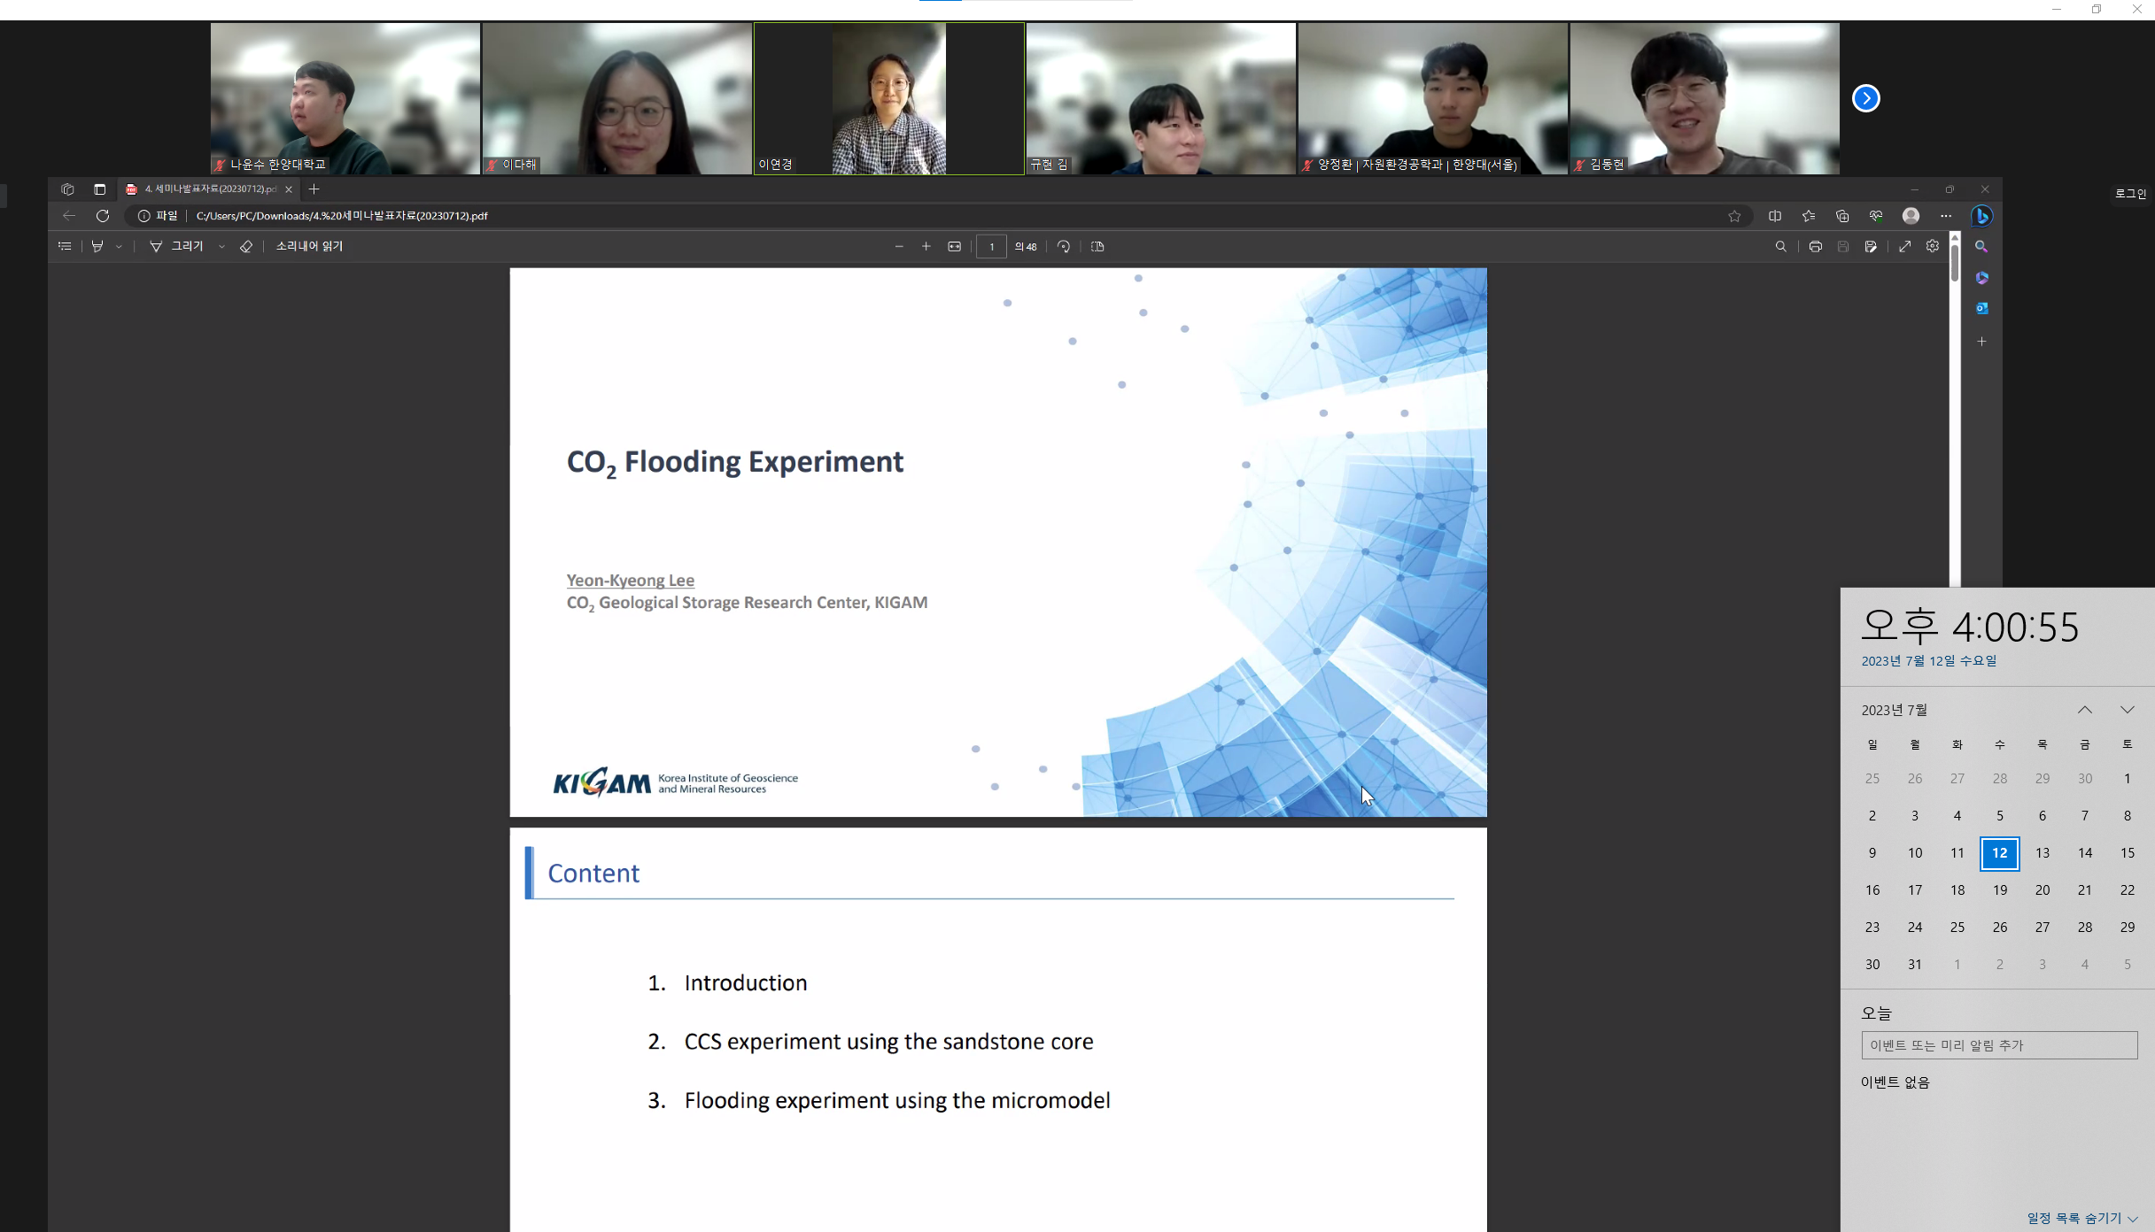This screenshot has width=2155, height=1232.
Task: Click the PDF settings gear icon
Action: 1932,246
